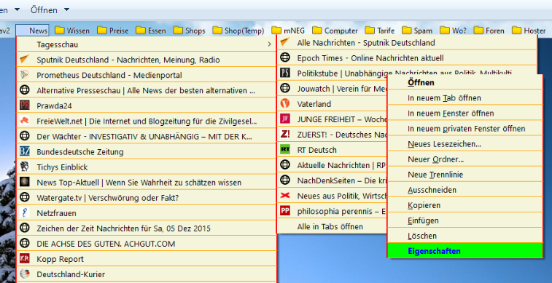Click the News Top-Aktuell favicon
552x283 pixels.
click(24, 182)
